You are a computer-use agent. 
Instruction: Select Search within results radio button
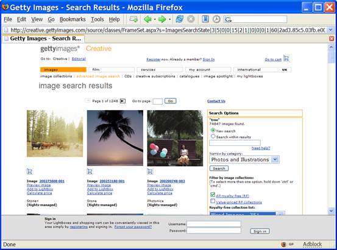click(x=213, y=136)
